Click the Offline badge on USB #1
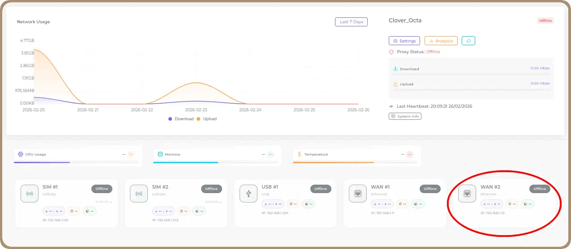This screenshot has height=249, width=571. [x=321, y=189]
